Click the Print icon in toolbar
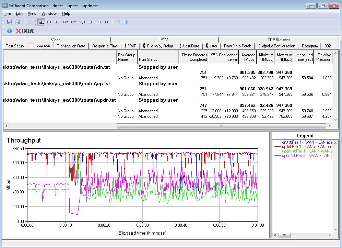Screen dimensions: 342x248 click(18, 22)
